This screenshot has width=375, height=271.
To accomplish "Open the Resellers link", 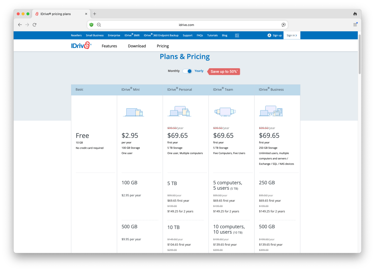I will click(76, 35).
